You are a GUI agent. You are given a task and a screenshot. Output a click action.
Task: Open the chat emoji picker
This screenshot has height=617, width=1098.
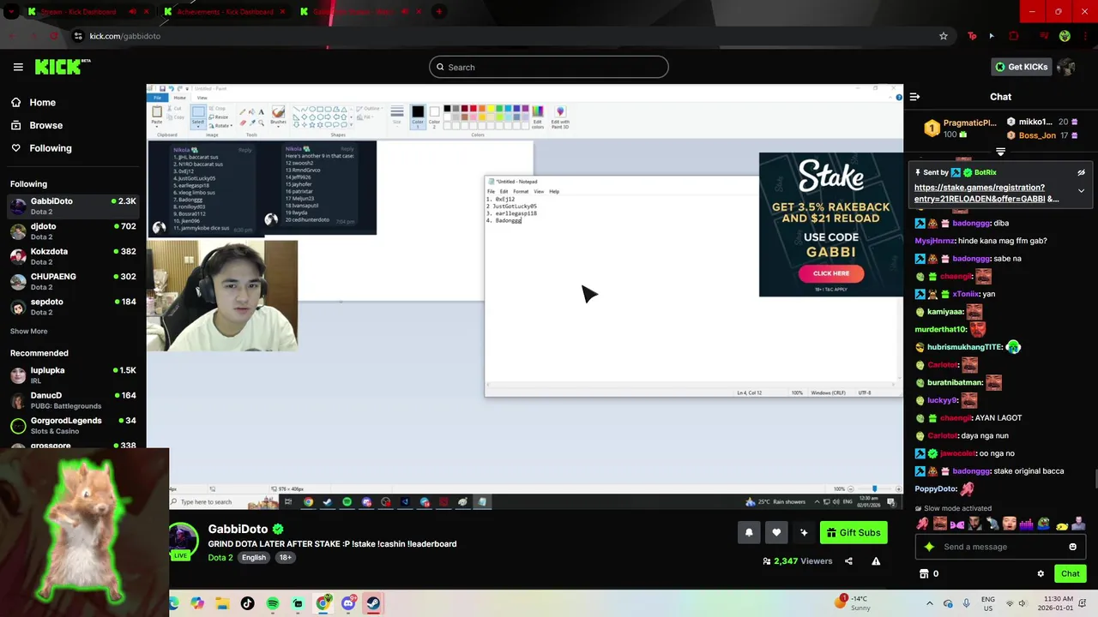[1072, 547]
